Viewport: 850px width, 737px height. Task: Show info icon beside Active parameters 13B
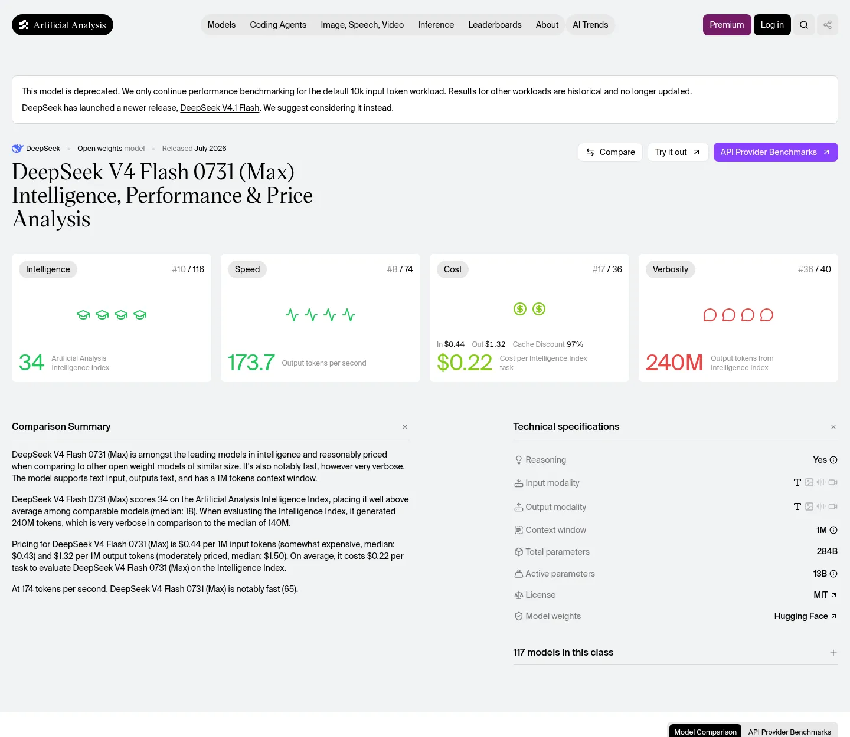833,574
